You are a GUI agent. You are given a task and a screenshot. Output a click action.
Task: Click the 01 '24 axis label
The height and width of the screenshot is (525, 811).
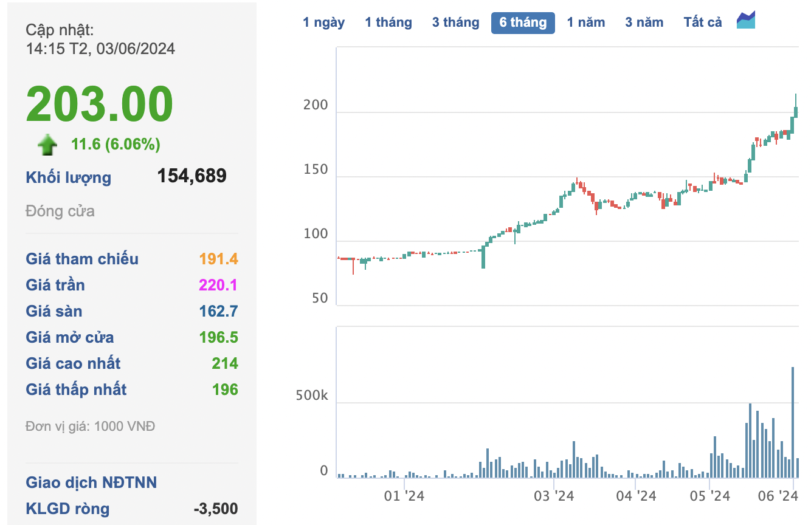404,496
